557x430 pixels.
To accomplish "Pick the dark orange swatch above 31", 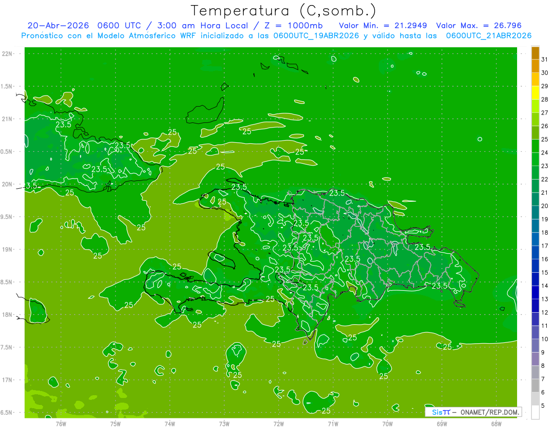I will point(535,53).
